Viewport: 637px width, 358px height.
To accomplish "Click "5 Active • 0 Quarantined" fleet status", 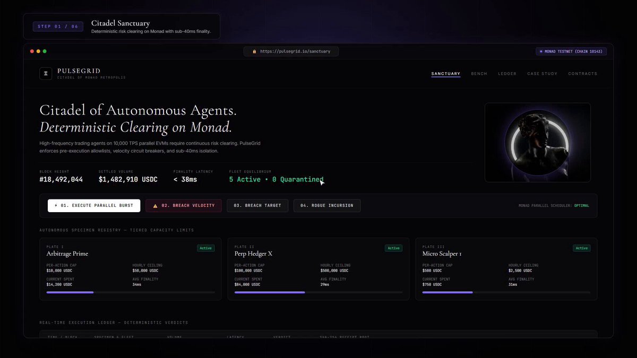I will (276, 180).
